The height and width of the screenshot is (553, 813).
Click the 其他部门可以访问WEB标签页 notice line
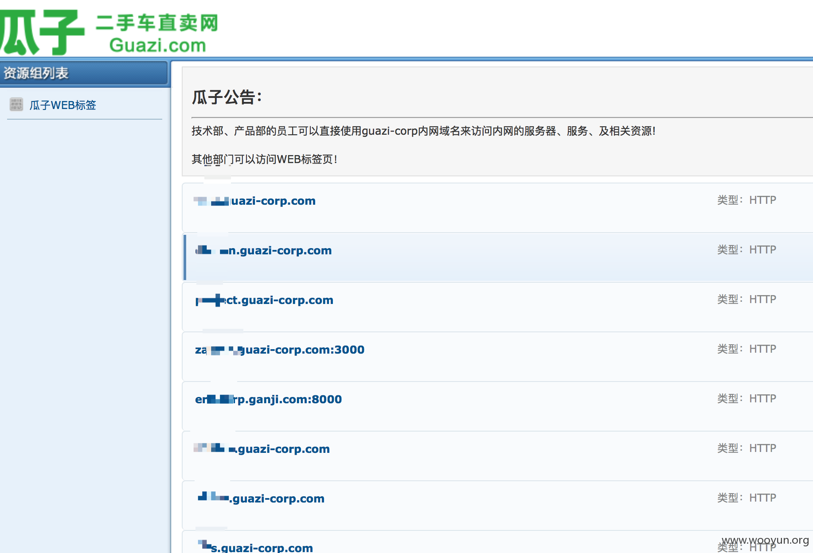(265, 160)
